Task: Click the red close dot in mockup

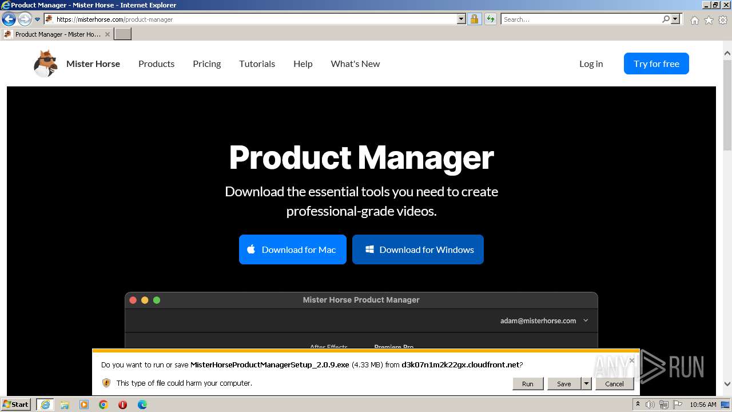Action: click(x=133, y=300)
